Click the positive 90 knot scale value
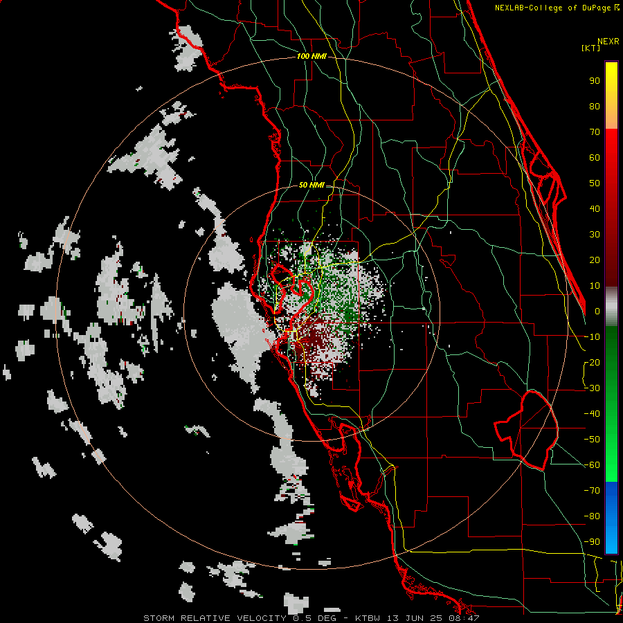623x623 pixels. point(595,81)
